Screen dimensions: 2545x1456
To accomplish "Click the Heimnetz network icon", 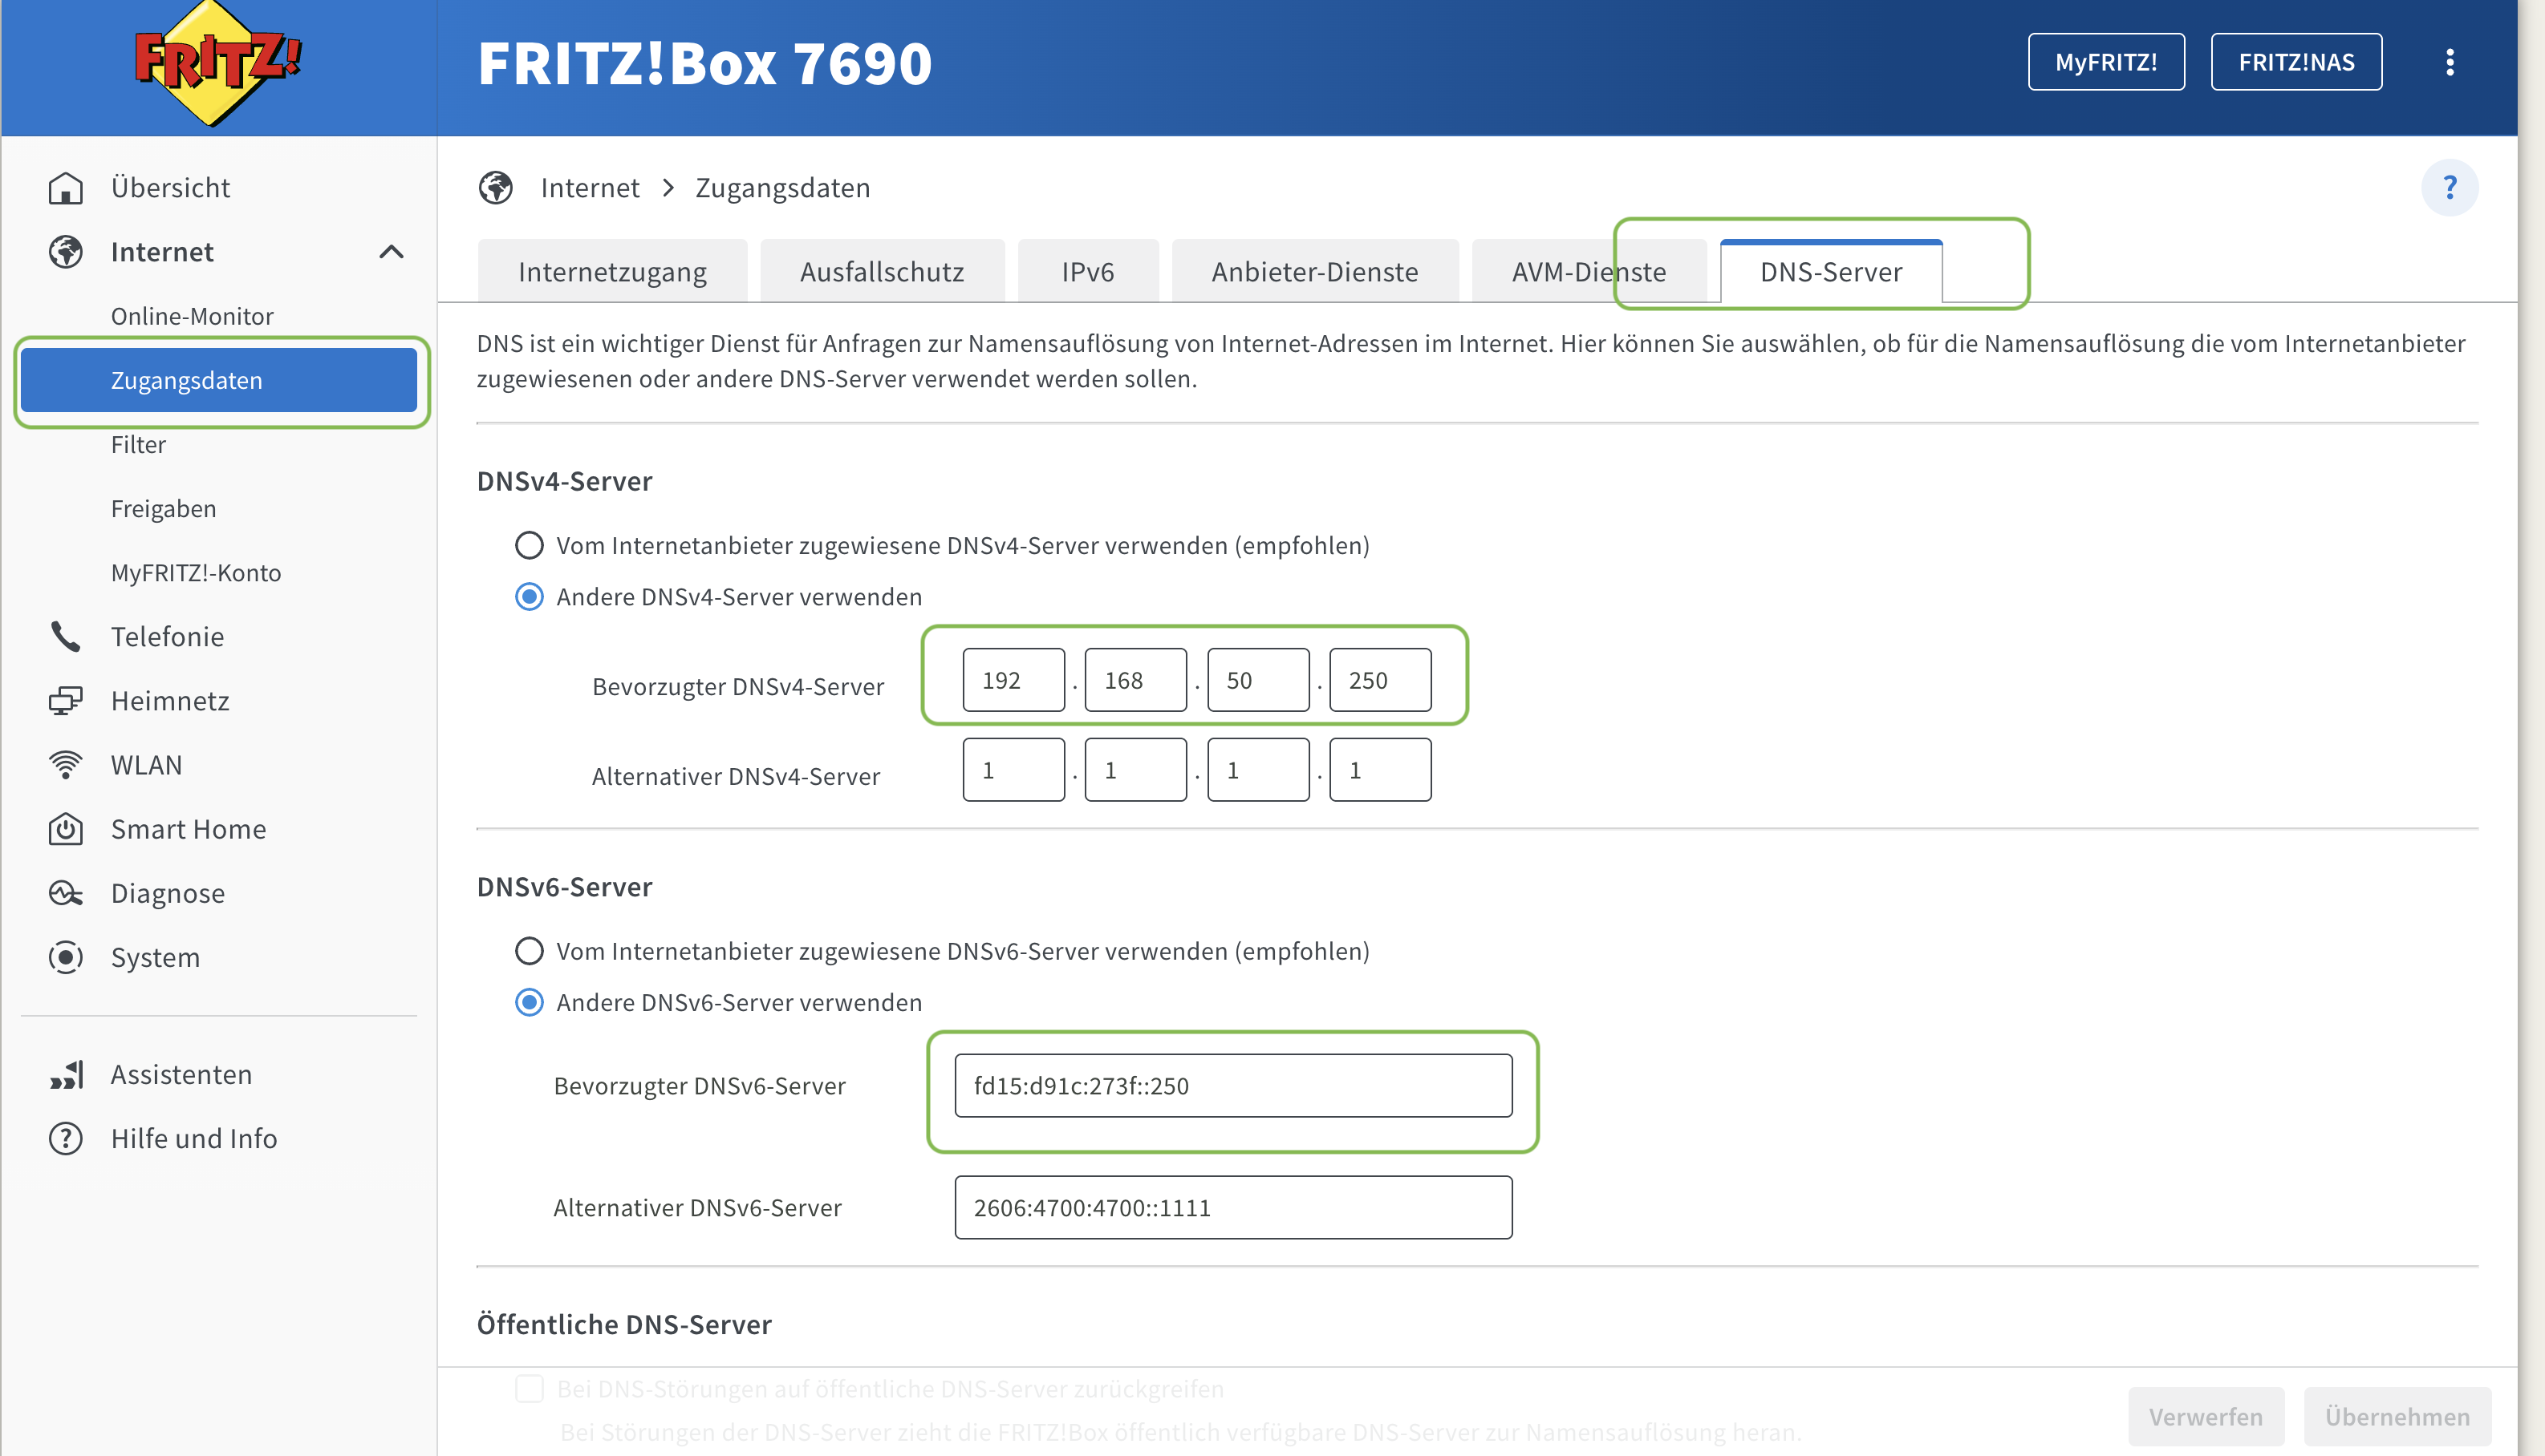I will pyautogui.click(x=66, y=700).
